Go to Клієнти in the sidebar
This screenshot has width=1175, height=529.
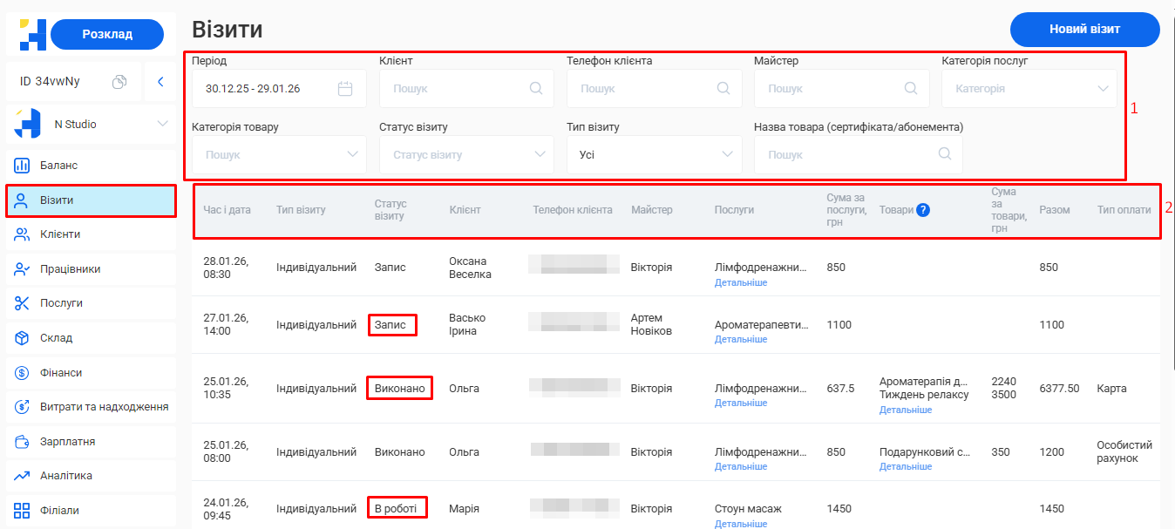pyautogui.click(x=59, y=234)
